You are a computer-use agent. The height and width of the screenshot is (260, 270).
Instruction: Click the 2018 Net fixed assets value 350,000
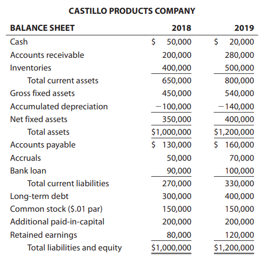(177, 119)
